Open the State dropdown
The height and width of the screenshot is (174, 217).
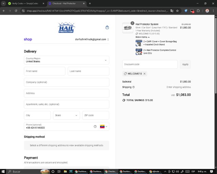click(66, 115)
